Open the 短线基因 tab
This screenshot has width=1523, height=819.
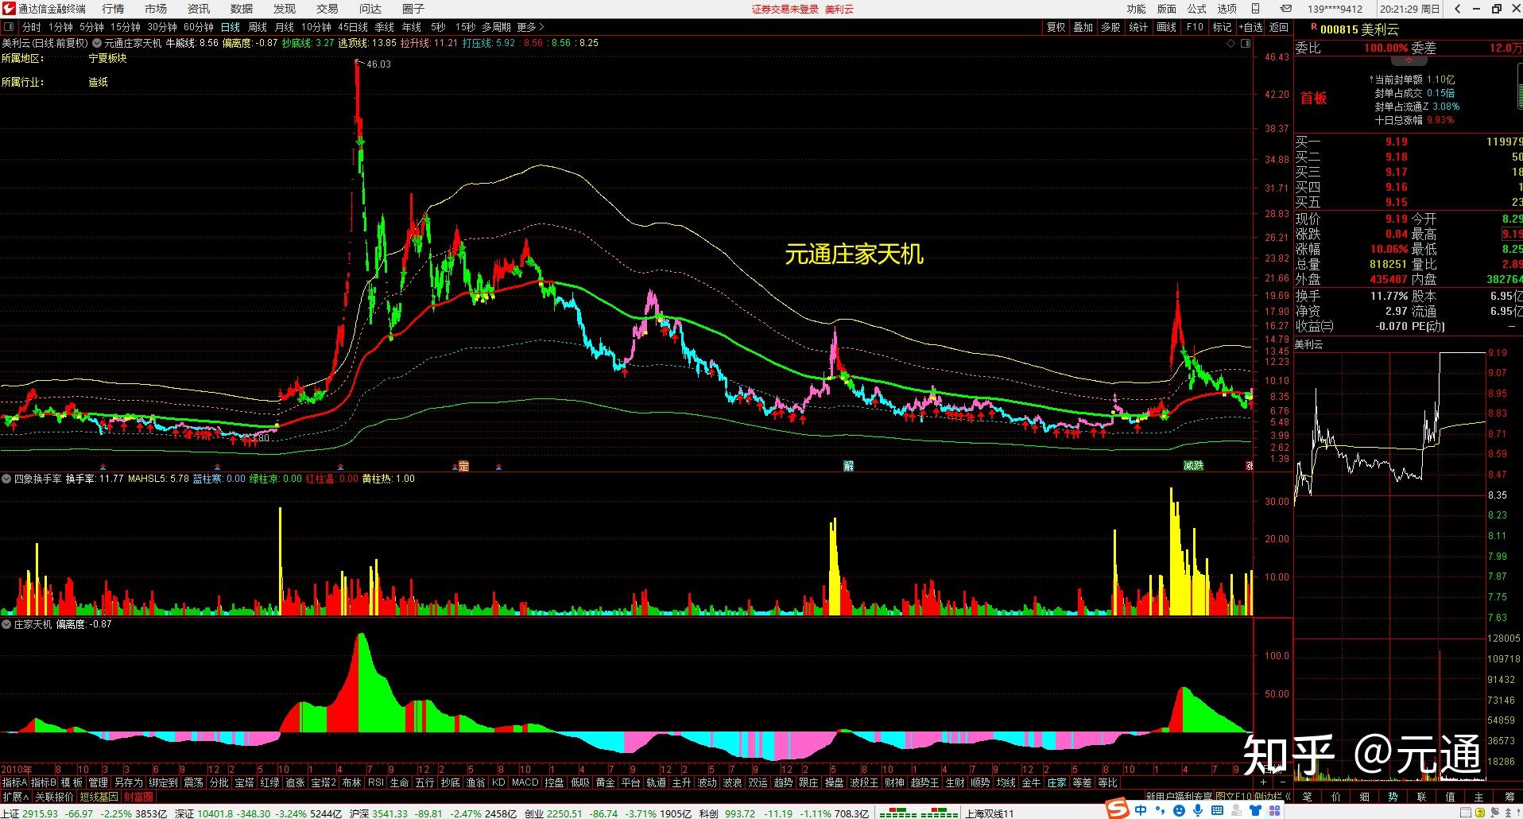pyautogui.click(x=99, y=796)
